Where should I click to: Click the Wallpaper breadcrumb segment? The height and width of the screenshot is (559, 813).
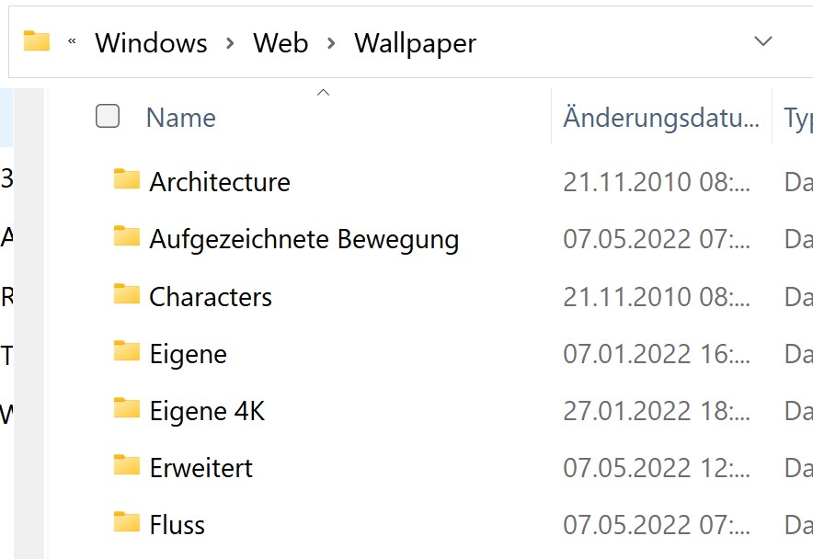415,43
